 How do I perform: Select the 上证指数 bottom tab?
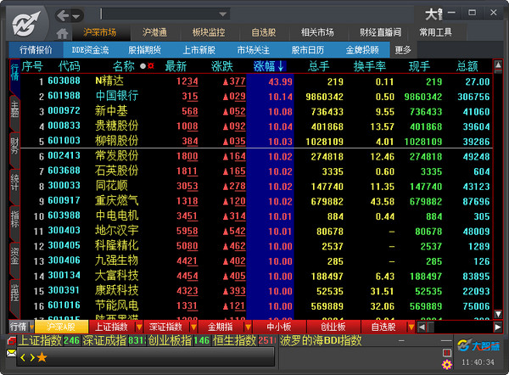point(112,327)
